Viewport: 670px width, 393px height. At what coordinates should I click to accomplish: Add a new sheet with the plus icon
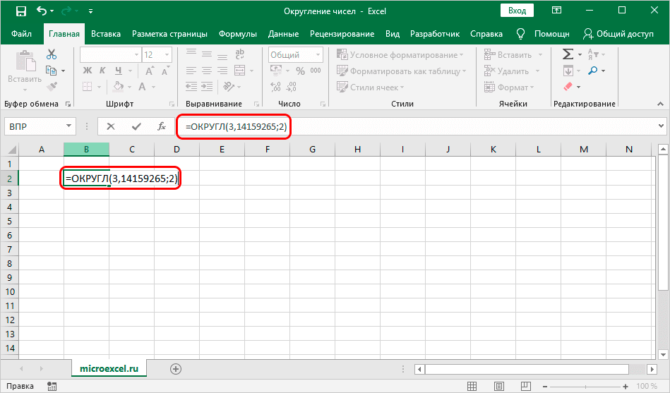pyautogui.click(x=176, y=369)
